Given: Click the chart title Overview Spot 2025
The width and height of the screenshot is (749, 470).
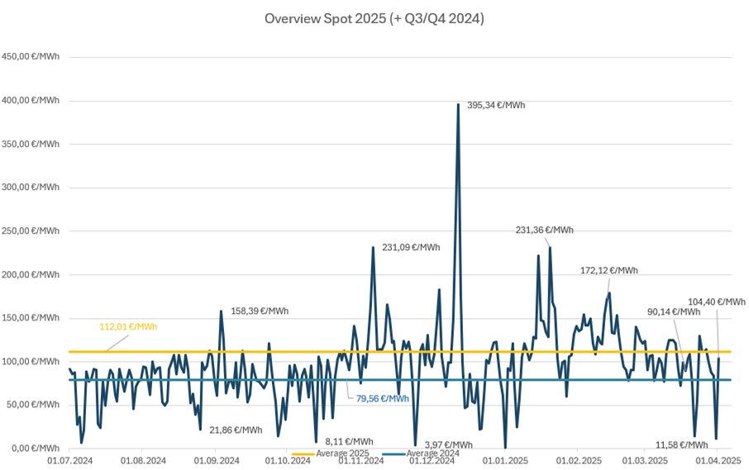Looking at the screenshot, I should pyautogui.click(x=374, y=18).
